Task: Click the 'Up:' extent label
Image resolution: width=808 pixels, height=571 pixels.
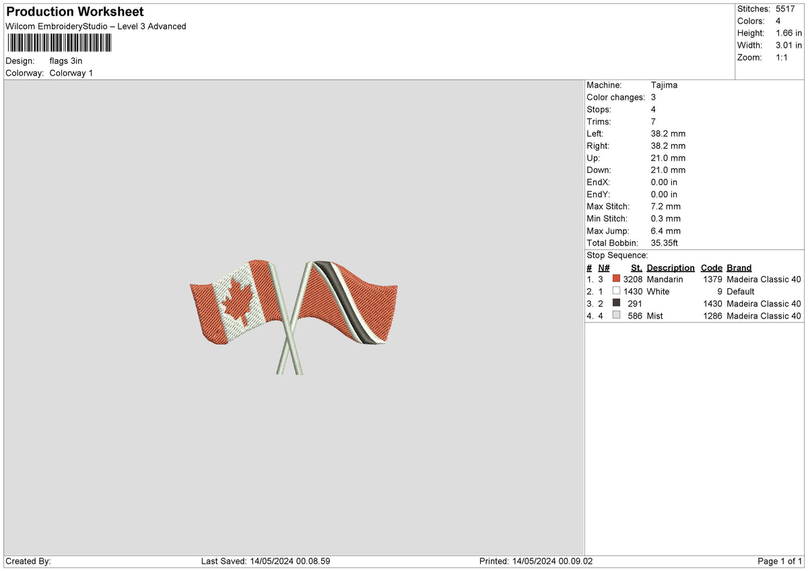Action: tap(594, 158)
